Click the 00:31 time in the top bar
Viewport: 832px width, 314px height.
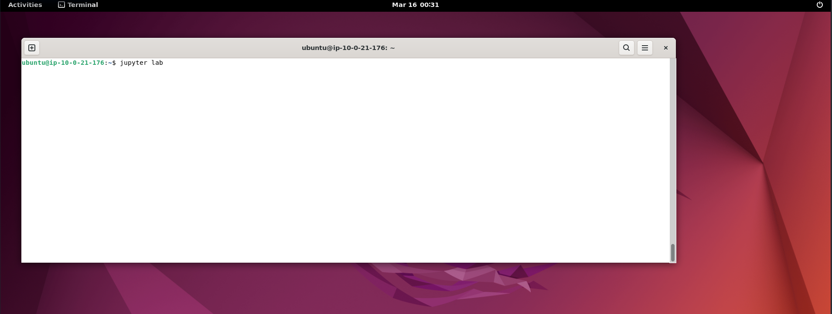pos(430,5)
